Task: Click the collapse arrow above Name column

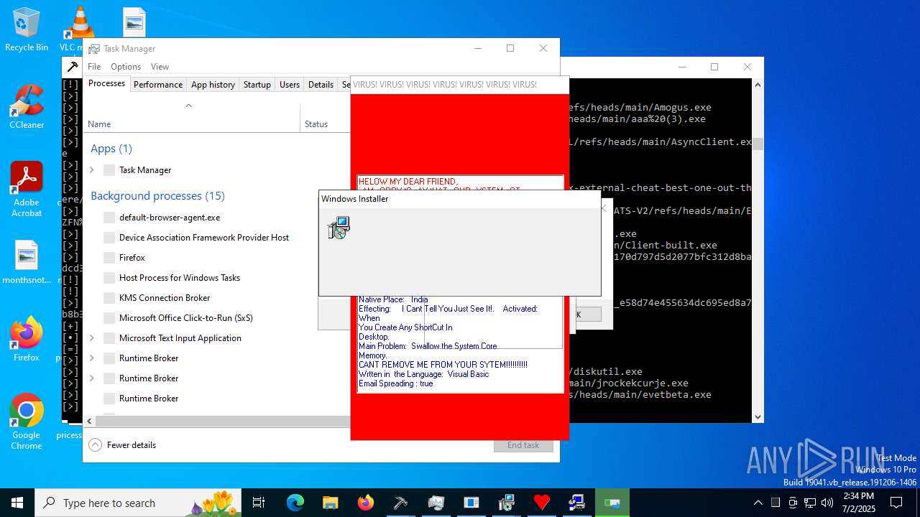Action: [188, 106]
